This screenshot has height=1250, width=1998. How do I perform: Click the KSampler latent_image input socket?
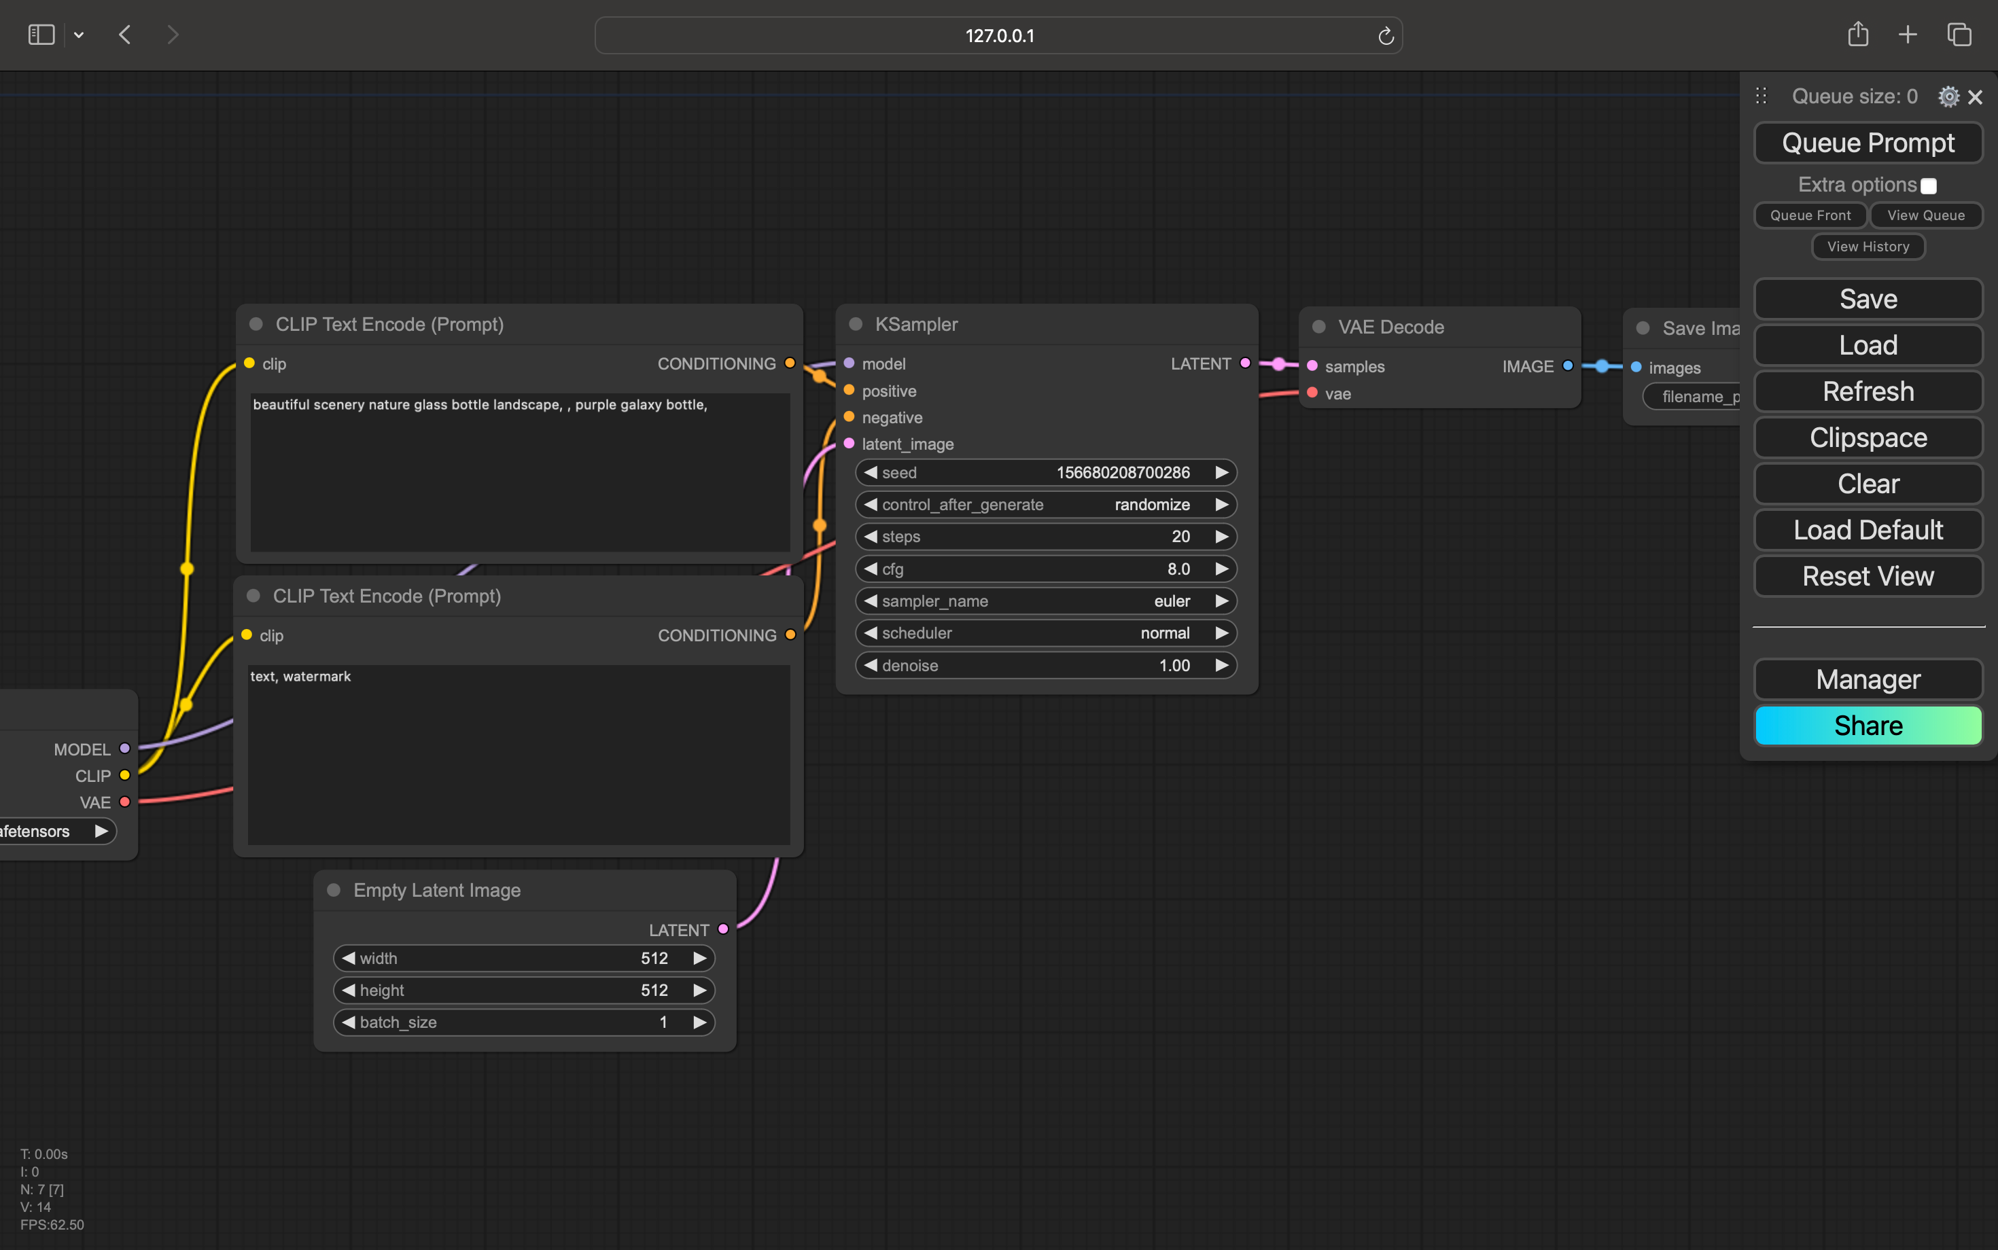tap(849, 444)
